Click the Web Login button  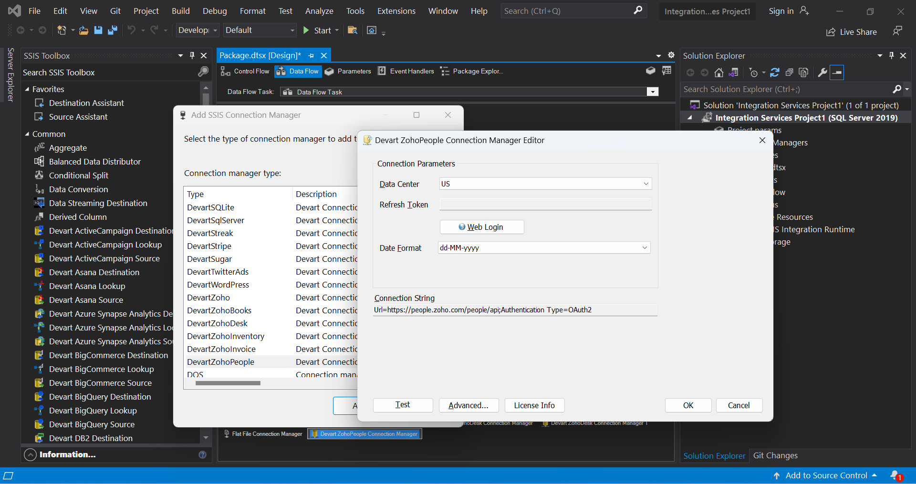482,227
